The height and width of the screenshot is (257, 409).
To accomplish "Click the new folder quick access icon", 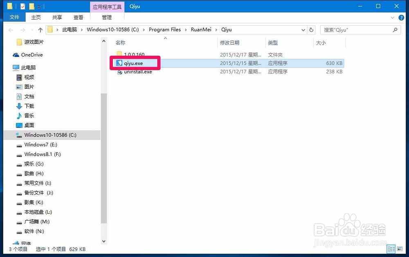I will coord(31,6).
